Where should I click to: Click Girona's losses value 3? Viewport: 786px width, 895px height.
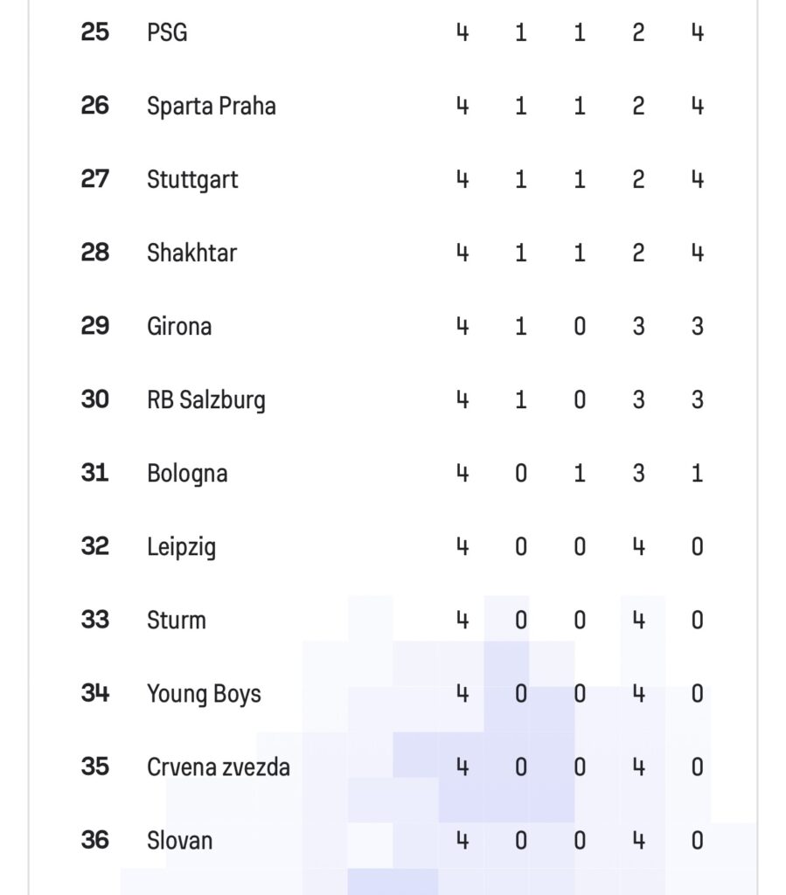[638, 327]
